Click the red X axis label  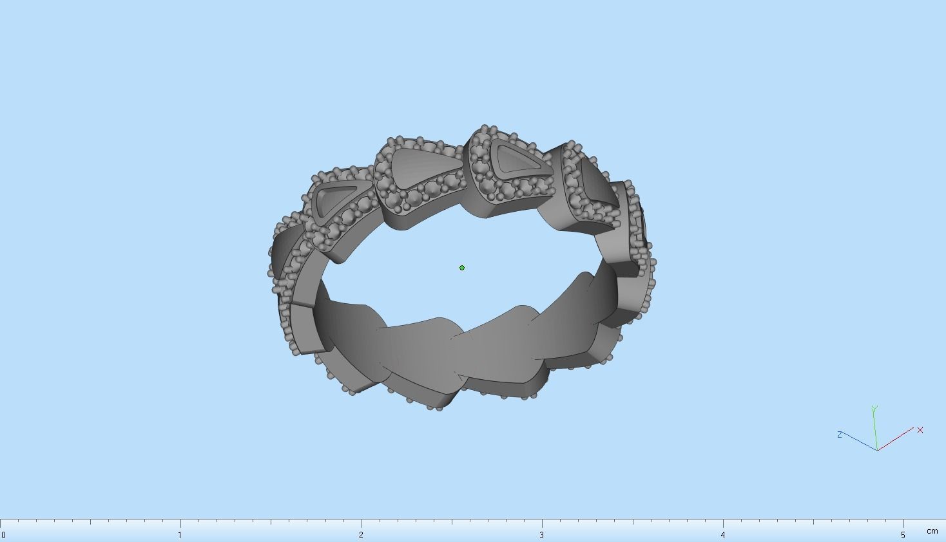pos(920,430)
